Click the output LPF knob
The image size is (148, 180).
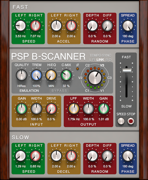tap(74, 109)
